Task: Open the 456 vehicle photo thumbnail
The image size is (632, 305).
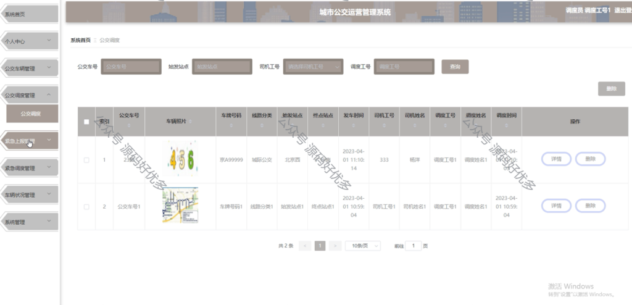Action: coord(181,160)
